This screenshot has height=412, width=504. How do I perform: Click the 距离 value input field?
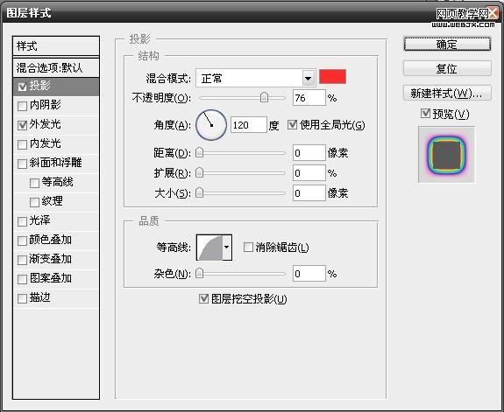point(309,153)
